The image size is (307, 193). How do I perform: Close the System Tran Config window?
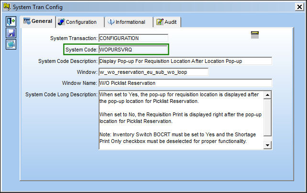(299, 7)
